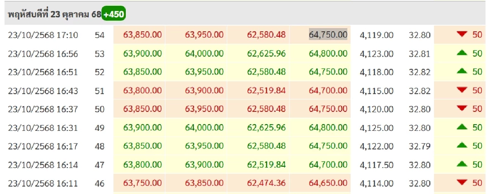Click the green up arrow in the 16:31 row
This screenshot has height=194, width=495.
click(461, 128)
